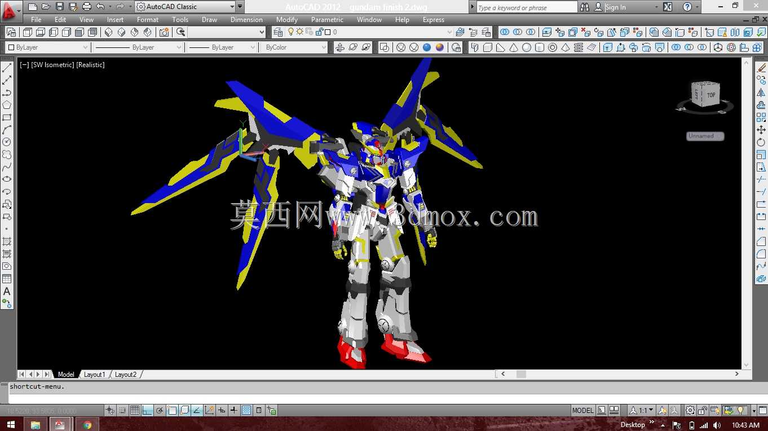This screenshot has width=768, height=431.
Task: Activate the Free Orbit tool
Action: (x=353, y=47)
